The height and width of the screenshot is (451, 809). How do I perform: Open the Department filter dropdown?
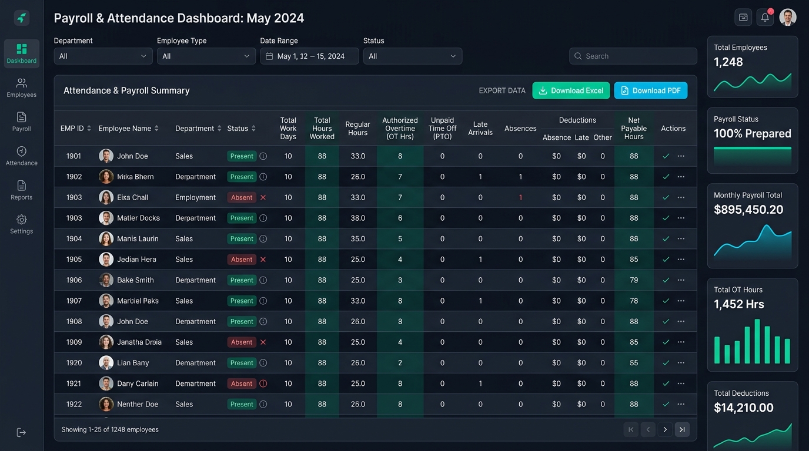coord(103,56)
